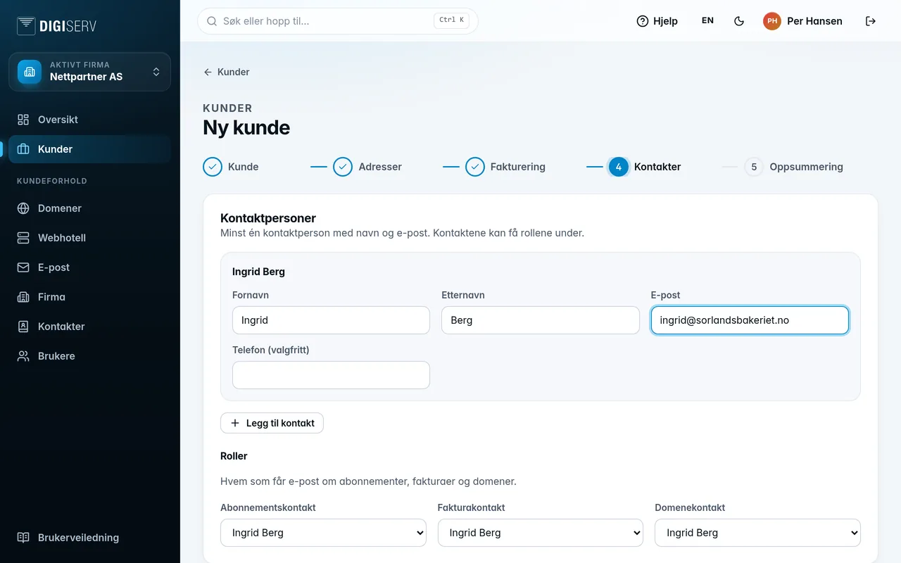
Task: Go to the Kunde step
Action: pos(231,167)
